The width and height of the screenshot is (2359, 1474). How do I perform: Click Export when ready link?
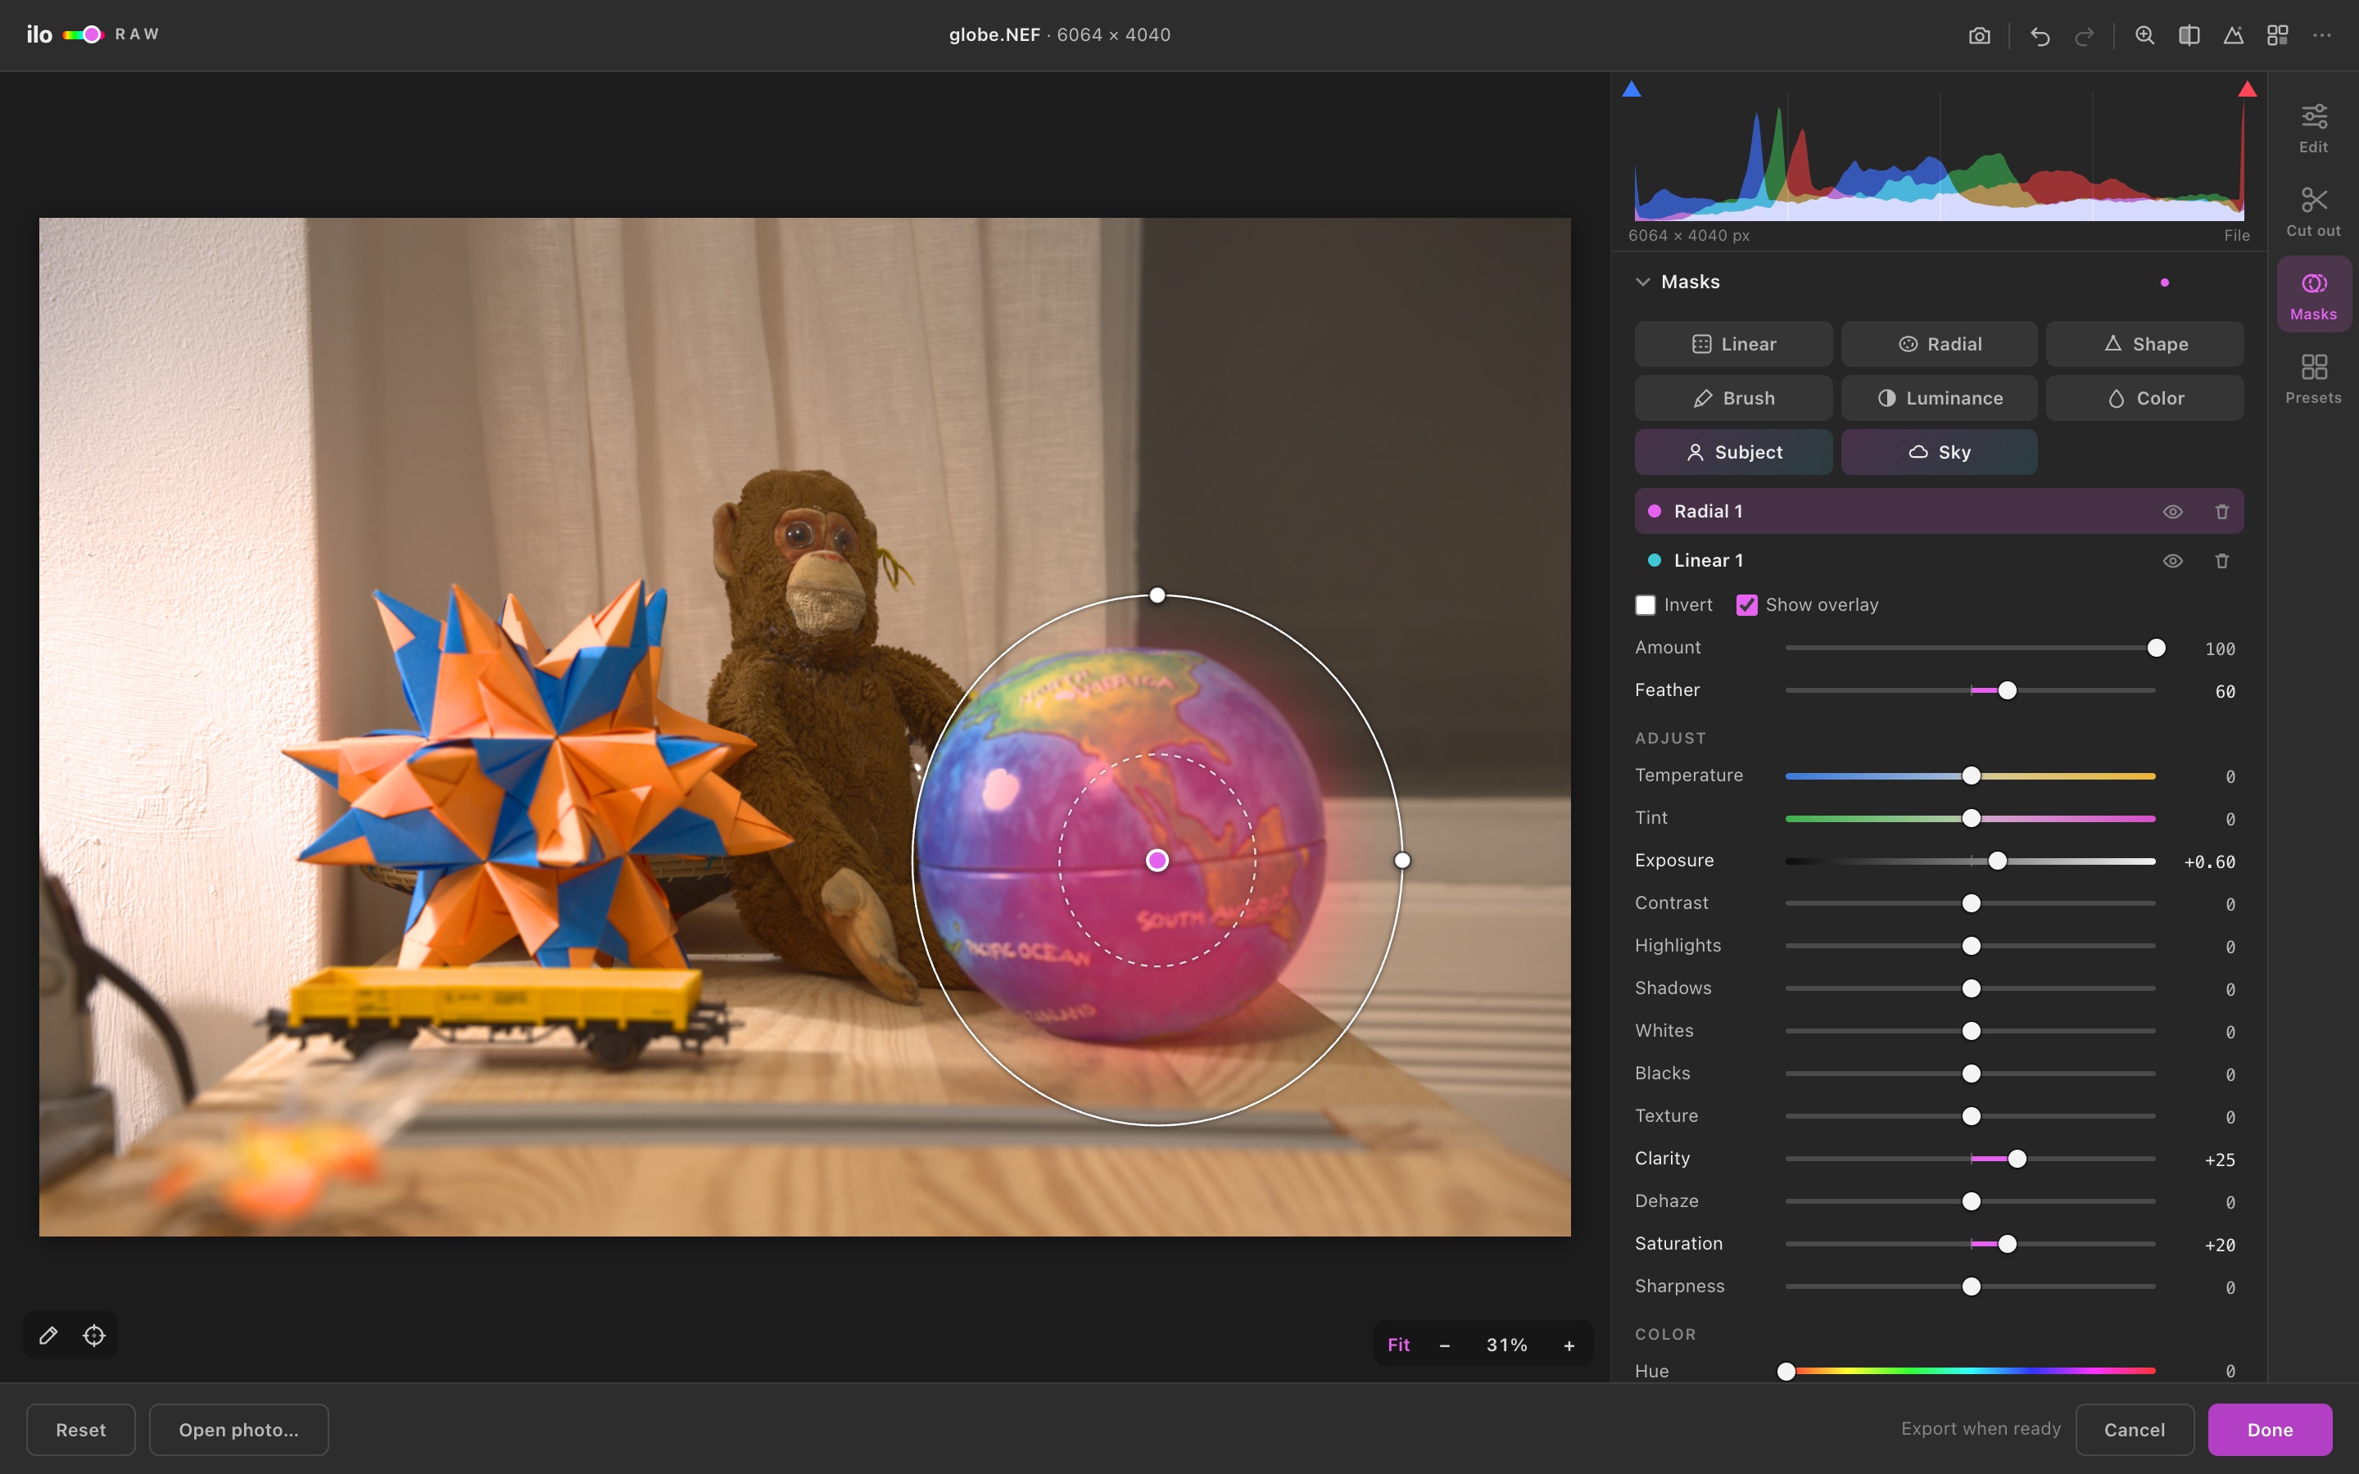(1981, 1429)
